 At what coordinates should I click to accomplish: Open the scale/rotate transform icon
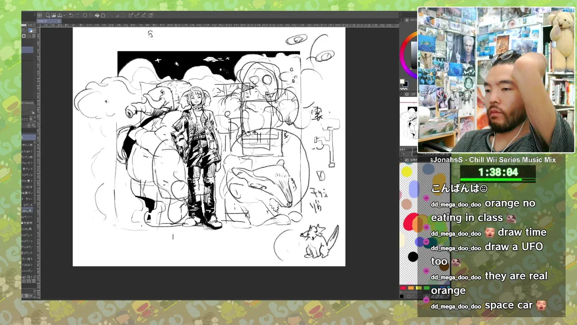click(103, 15)
